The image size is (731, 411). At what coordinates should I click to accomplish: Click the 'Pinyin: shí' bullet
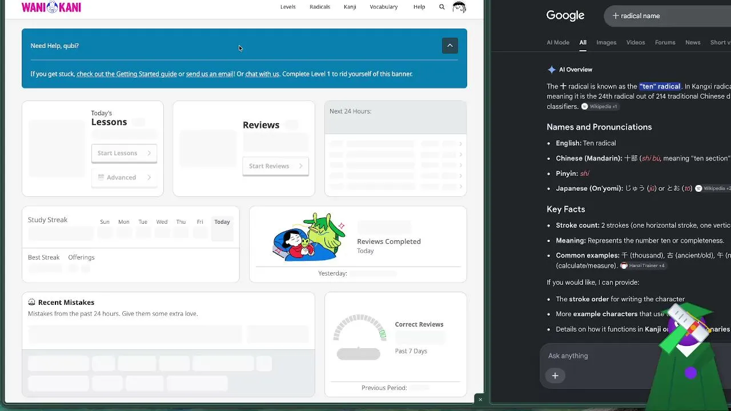pos(572,174)
